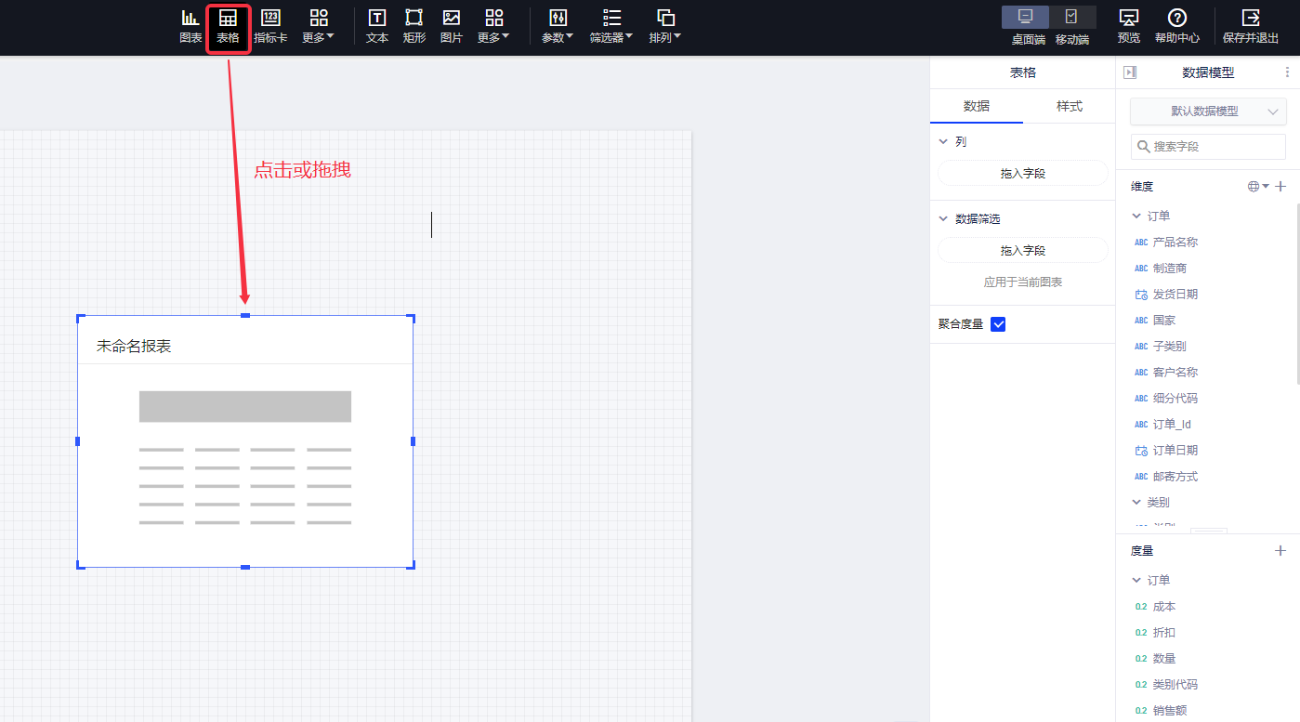
Task: Add a new measure with plus icon
Action: pyautogui.click(x=1280, y=551)
